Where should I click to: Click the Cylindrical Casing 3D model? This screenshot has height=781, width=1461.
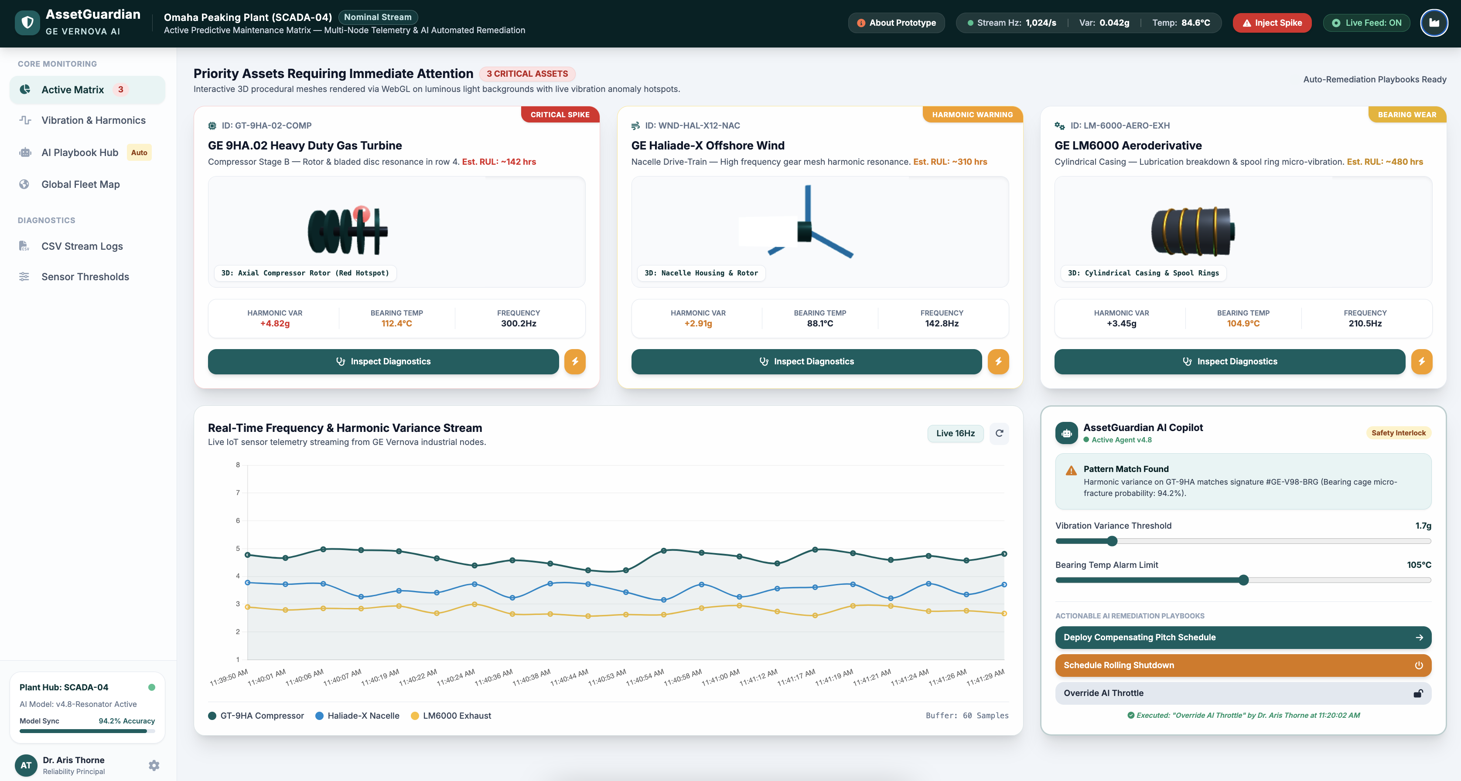1193,231
